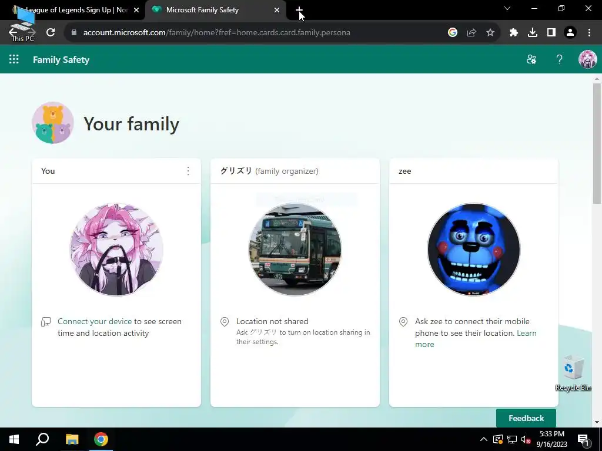Image resolution: width=602 pixels, height=451 pixels.
Task: Click Family Safety header title
Action: tap(61, 59)
